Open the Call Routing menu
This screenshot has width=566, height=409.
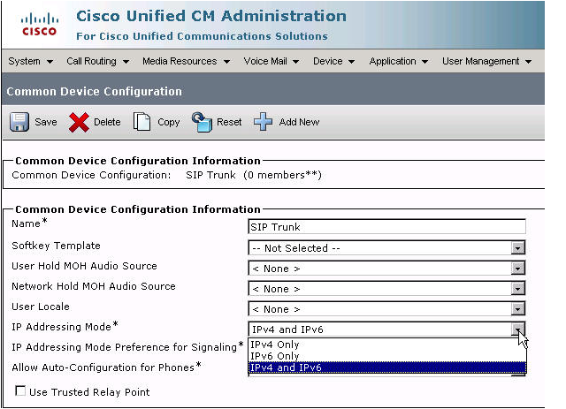pos(98,61)
